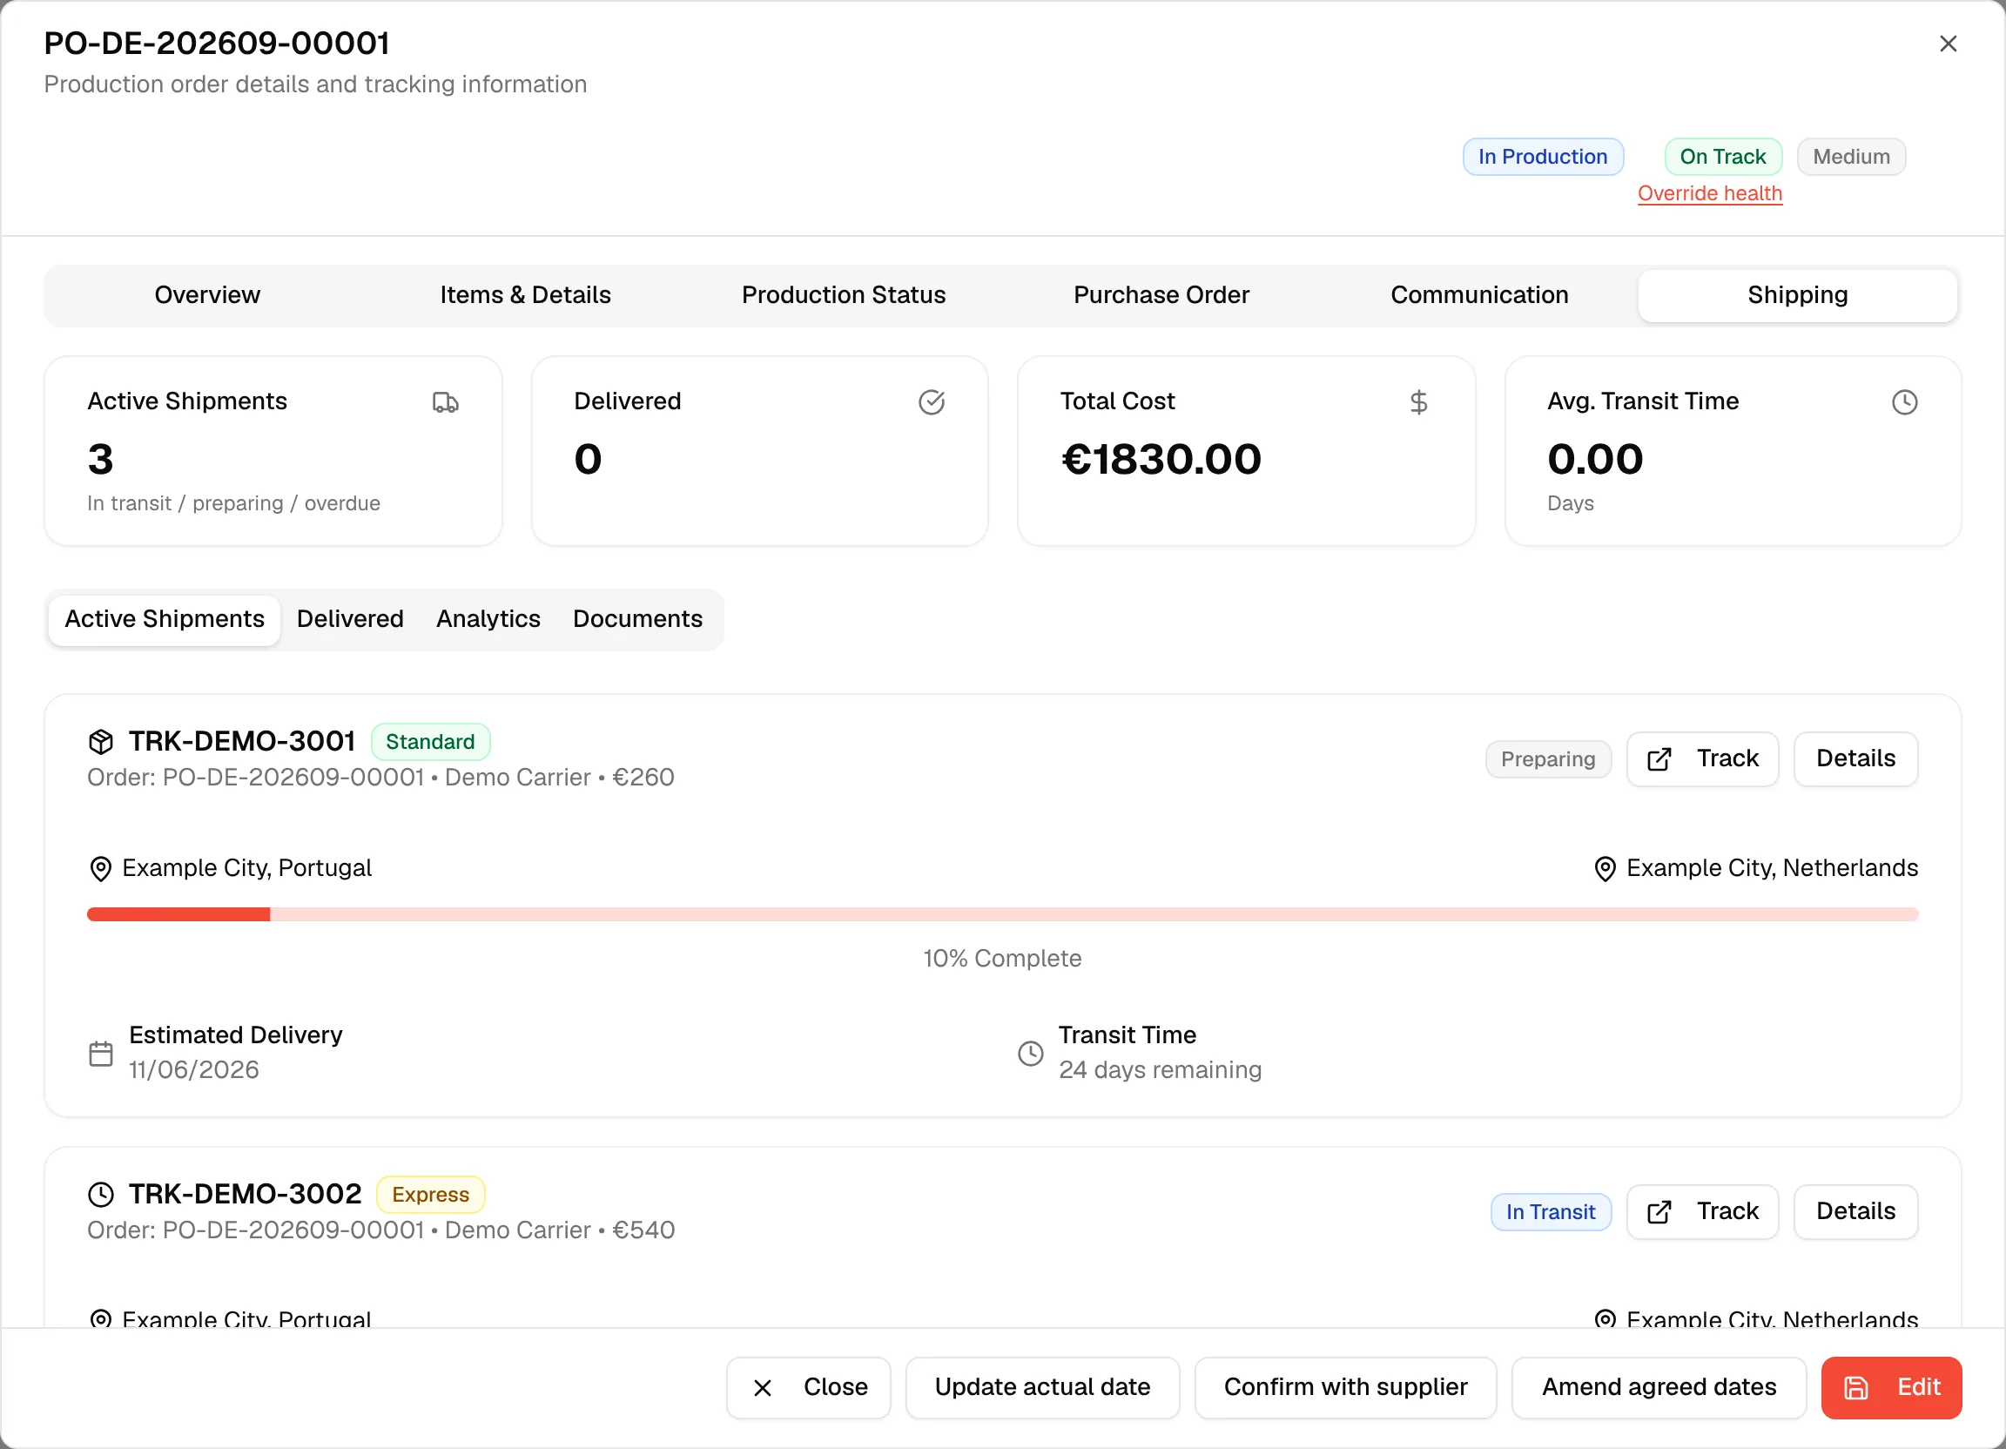Image resolution: width=2006 pixels, height=1449 pixels.
Task: View Details for TRK-DEMO-3002
Action: coord(1855,1212)
